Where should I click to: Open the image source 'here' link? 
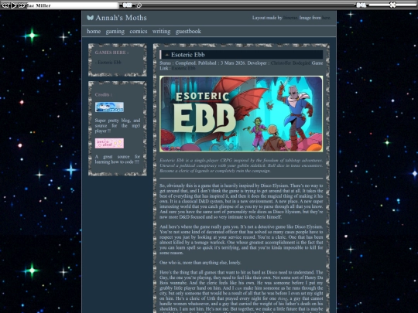tap(326, 18)
